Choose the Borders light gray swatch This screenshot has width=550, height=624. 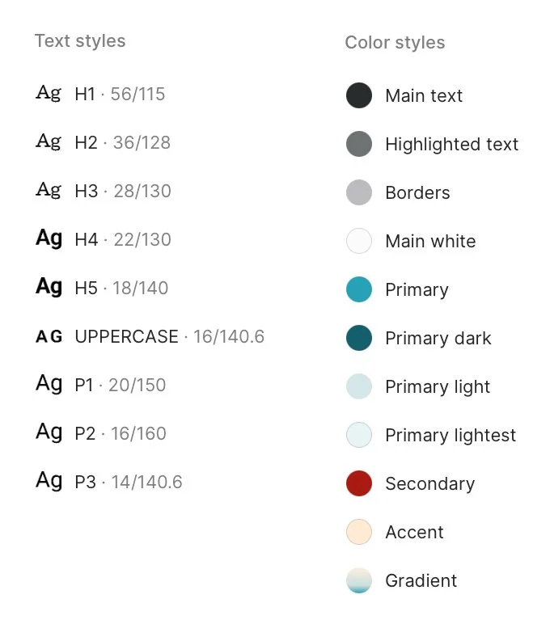click(x=359, y=192)
